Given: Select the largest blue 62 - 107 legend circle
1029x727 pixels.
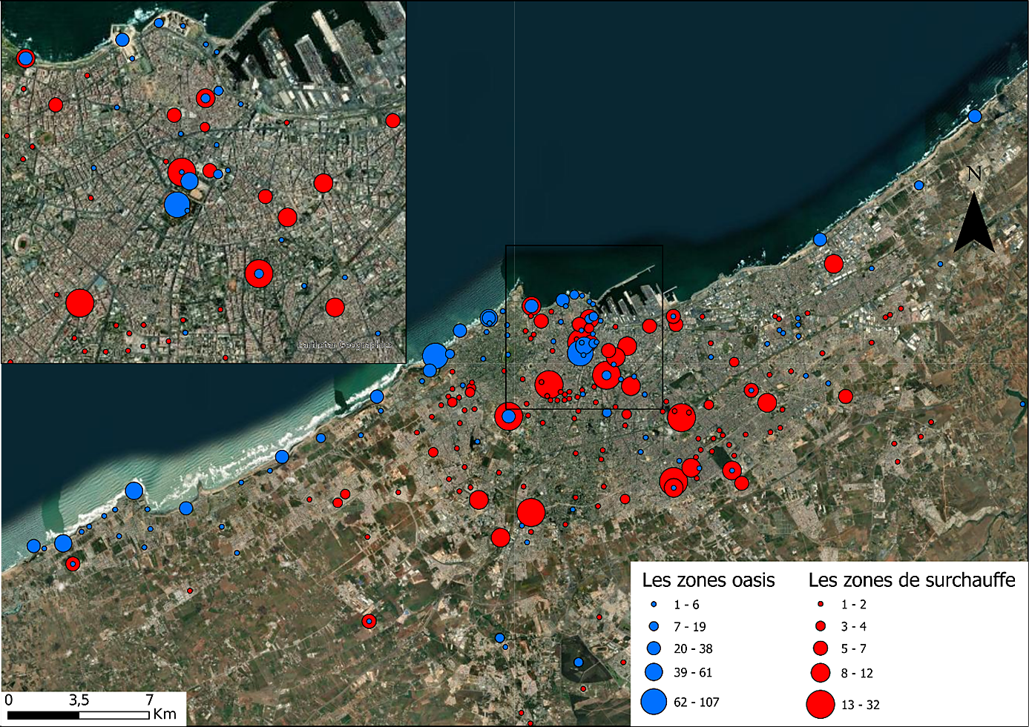Looking at the screenshot, I should (x=654, y=701).
